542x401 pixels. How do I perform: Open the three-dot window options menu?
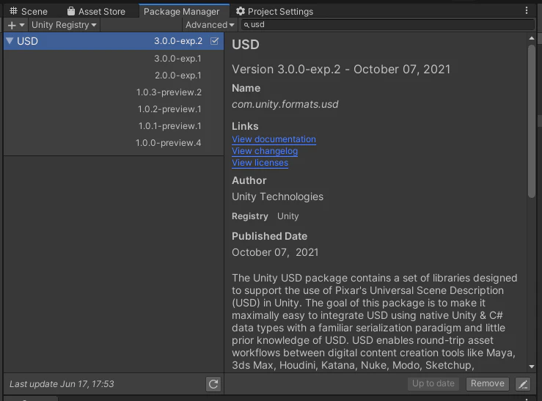[x=527, y=11]
